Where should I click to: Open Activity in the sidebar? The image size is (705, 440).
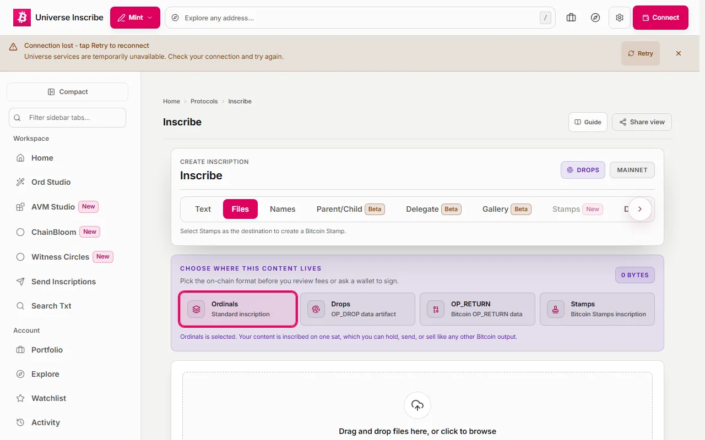point(70,422)
